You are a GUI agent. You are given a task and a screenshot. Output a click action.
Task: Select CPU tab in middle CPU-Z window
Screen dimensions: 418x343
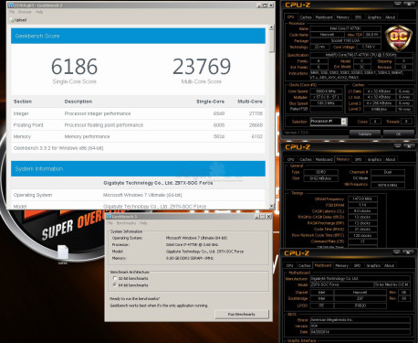pos(290,159)
